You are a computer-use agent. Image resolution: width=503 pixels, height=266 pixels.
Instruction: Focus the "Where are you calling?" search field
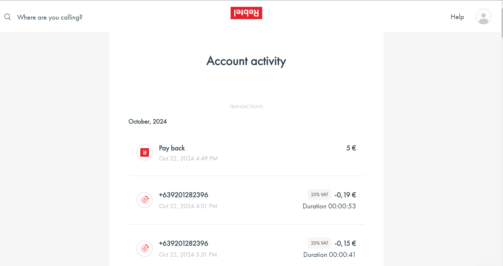(x=50, y=17)
